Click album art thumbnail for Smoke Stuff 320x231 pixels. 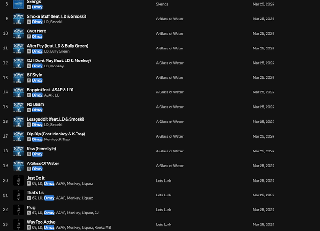click(x=18, y=19)
